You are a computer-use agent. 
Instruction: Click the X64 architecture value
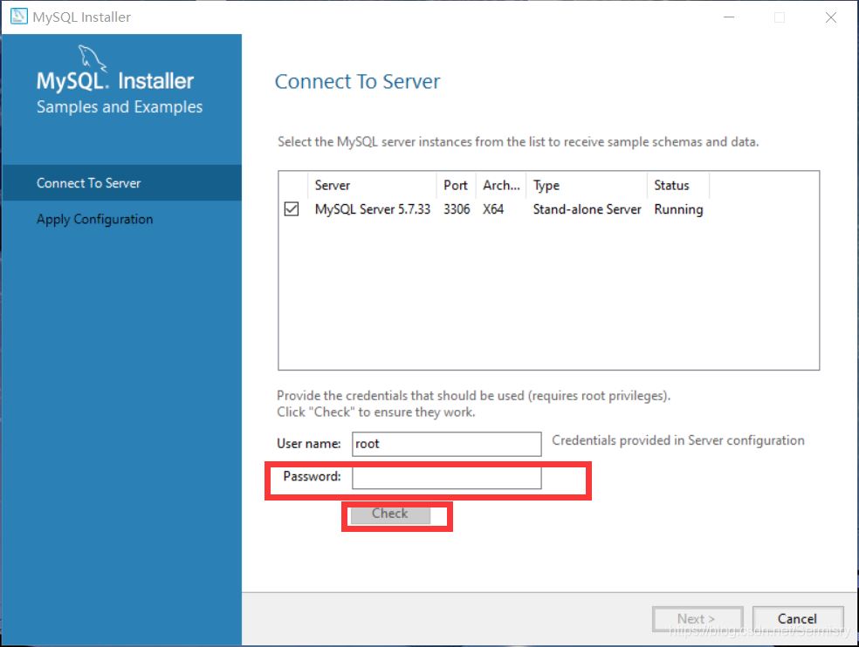493,209
